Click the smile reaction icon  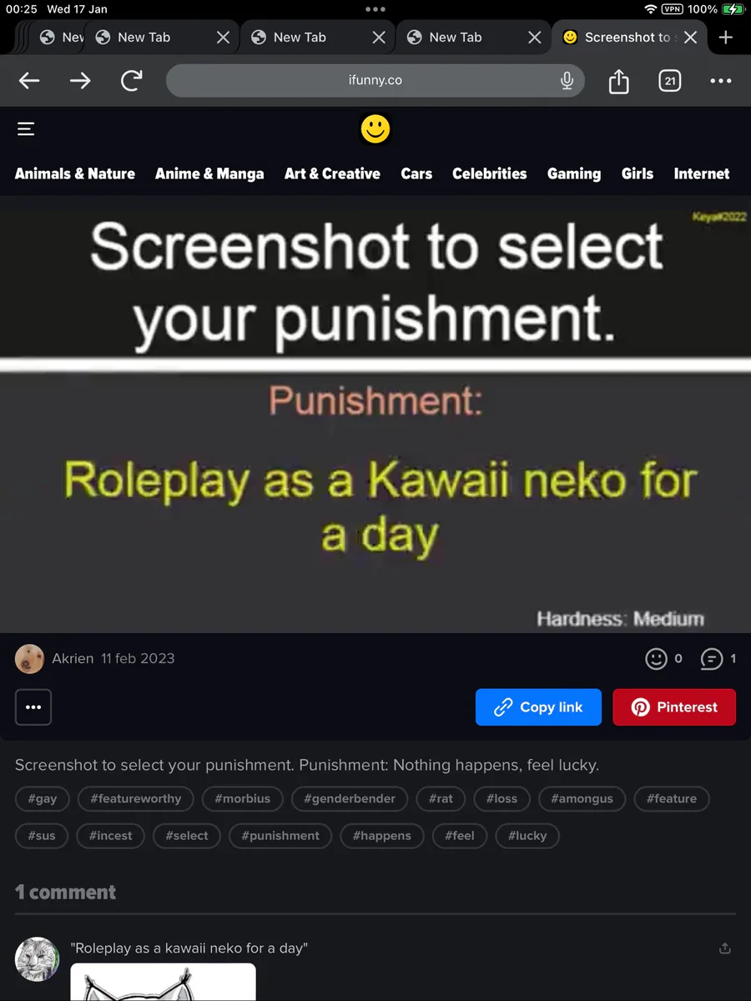pos(657,659)
